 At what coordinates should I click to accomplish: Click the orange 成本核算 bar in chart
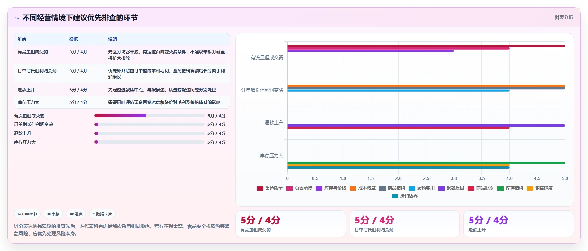coord(426,86)
